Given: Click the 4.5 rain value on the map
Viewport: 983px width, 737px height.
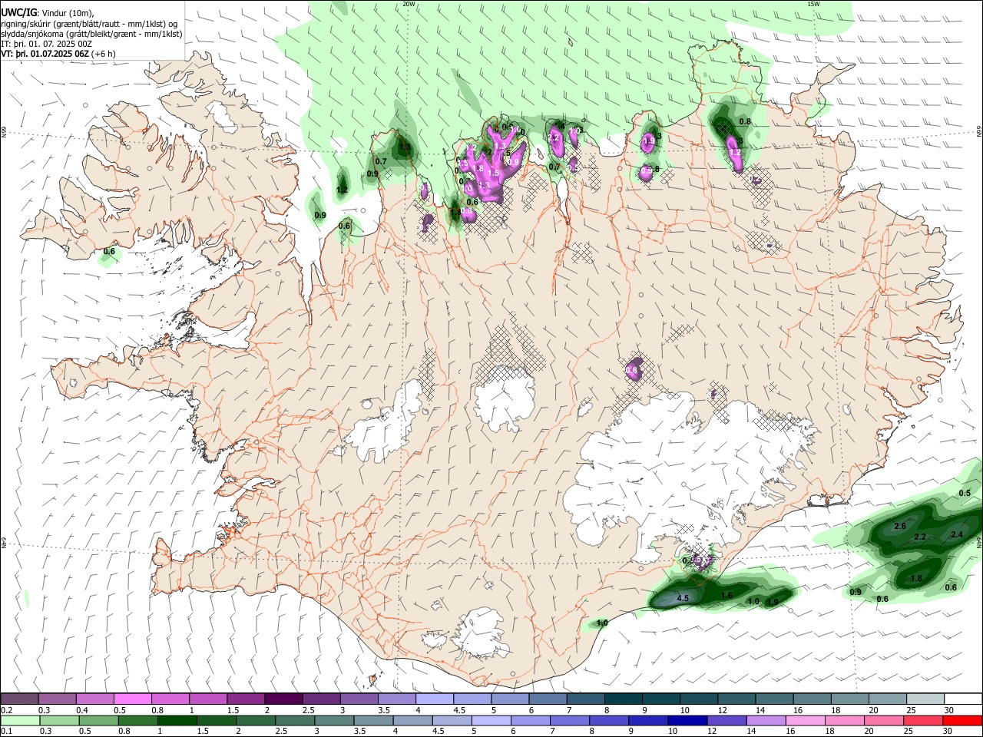Looking at the screenshot, I should (682, 597).
